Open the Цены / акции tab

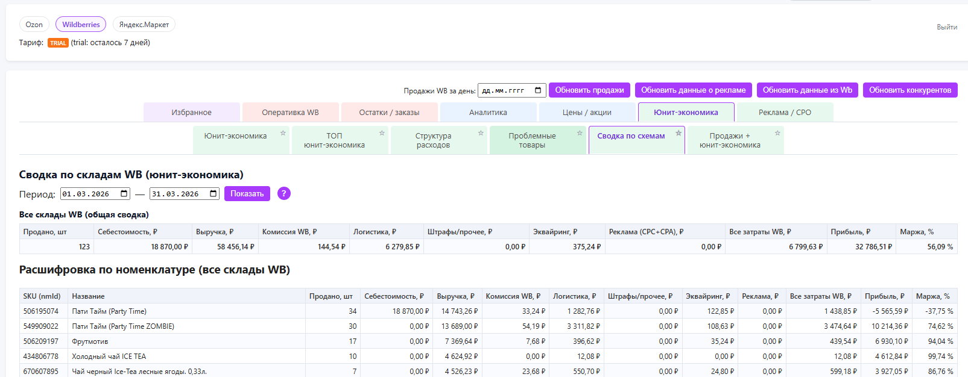click(587, 113)
